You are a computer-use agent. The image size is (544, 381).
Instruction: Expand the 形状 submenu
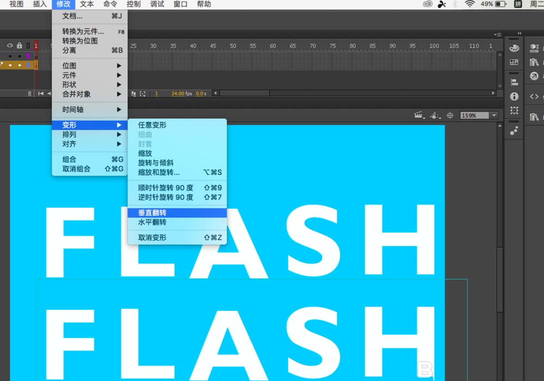tap(90, 85)
